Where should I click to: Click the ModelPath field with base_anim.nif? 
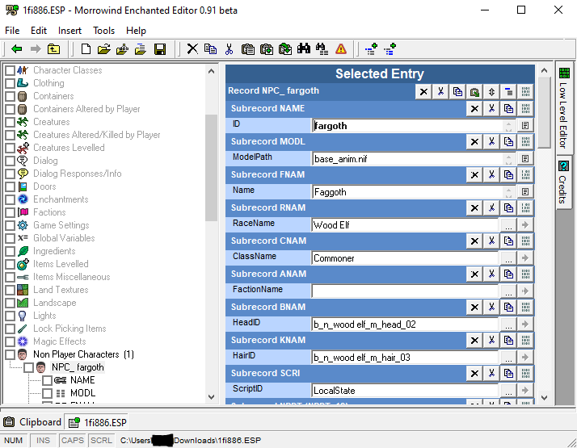tap(408, 159)
